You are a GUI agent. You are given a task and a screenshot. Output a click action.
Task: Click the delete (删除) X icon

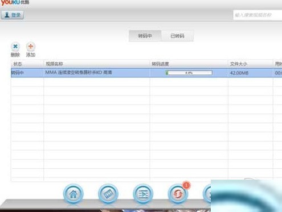click(x=15, y=47)
